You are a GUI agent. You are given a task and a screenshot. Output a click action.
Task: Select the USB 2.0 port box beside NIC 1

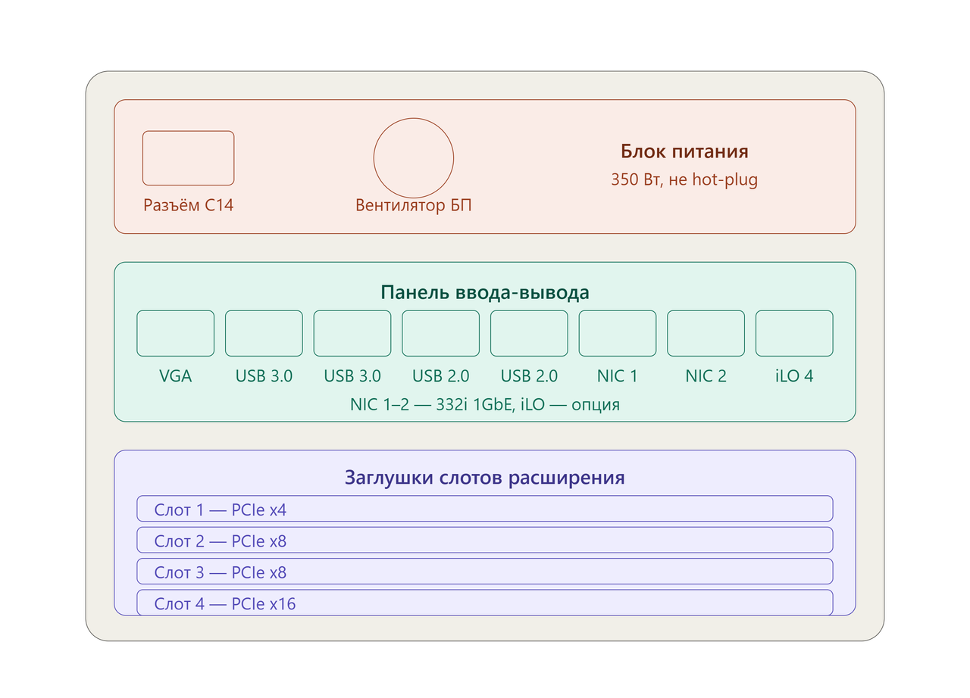point(529,333)
